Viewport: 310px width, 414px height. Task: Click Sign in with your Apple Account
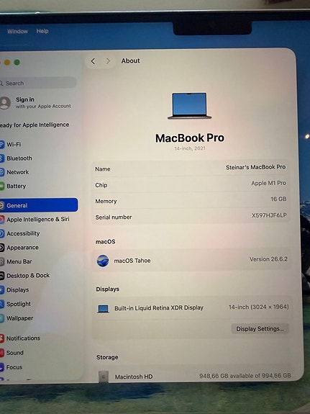36,102
